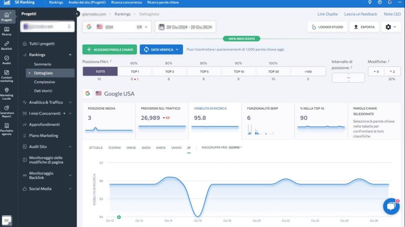This screenshot has width=405, height=227.
Task: Open the project selector field
Action: coord(47,26)
